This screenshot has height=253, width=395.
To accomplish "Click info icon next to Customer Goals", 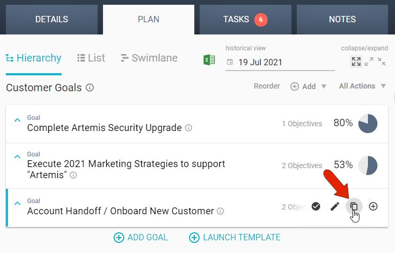I will (x=90, y=88).
